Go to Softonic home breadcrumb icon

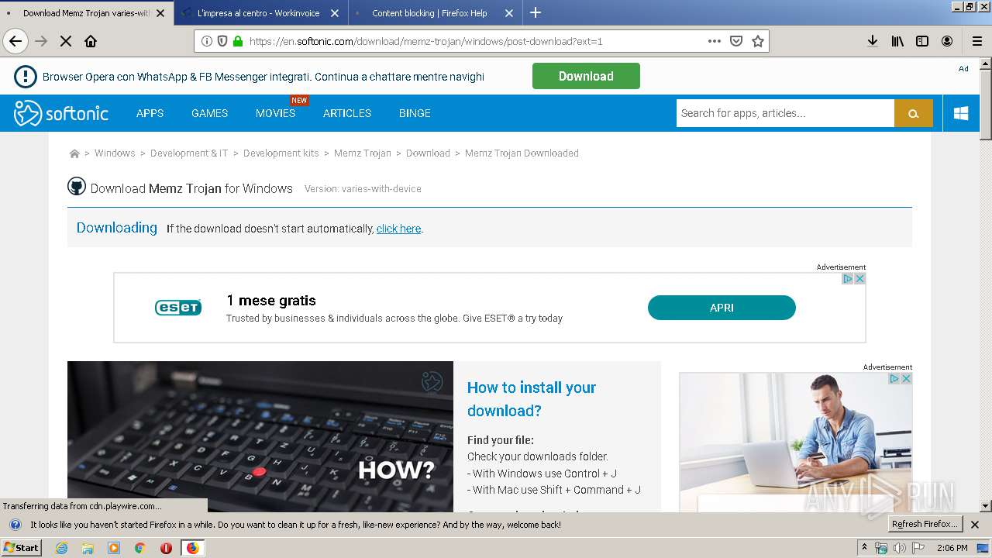pos(74,153)
